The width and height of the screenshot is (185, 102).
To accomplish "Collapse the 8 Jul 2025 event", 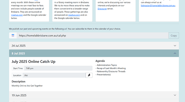I will pyautogui.click(x=94, y=53).
